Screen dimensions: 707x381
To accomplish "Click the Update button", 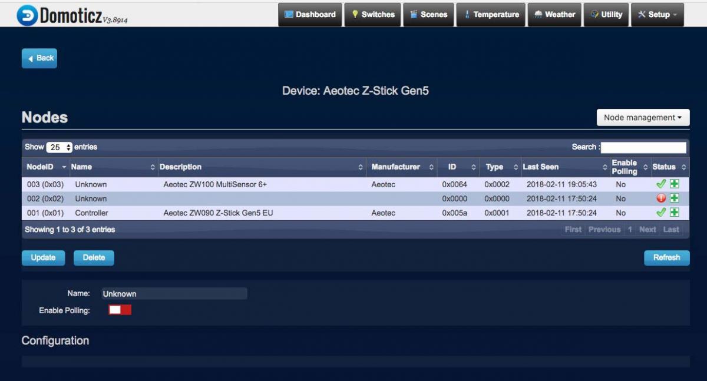I will [43, 257].
